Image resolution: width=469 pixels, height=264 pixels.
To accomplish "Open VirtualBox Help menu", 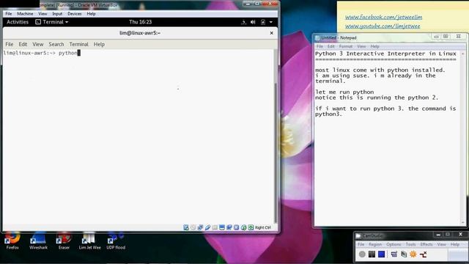I will [91, 14].
